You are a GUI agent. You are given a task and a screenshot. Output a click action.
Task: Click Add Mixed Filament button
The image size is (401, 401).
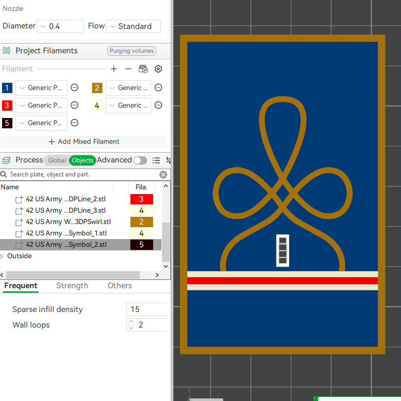tap(84, 142)
